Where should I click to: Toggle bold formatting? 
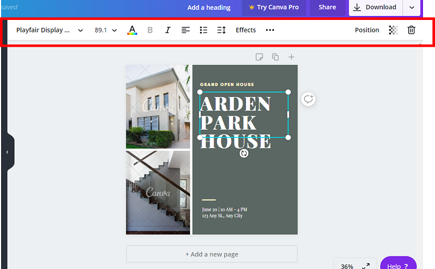[150, 30]
